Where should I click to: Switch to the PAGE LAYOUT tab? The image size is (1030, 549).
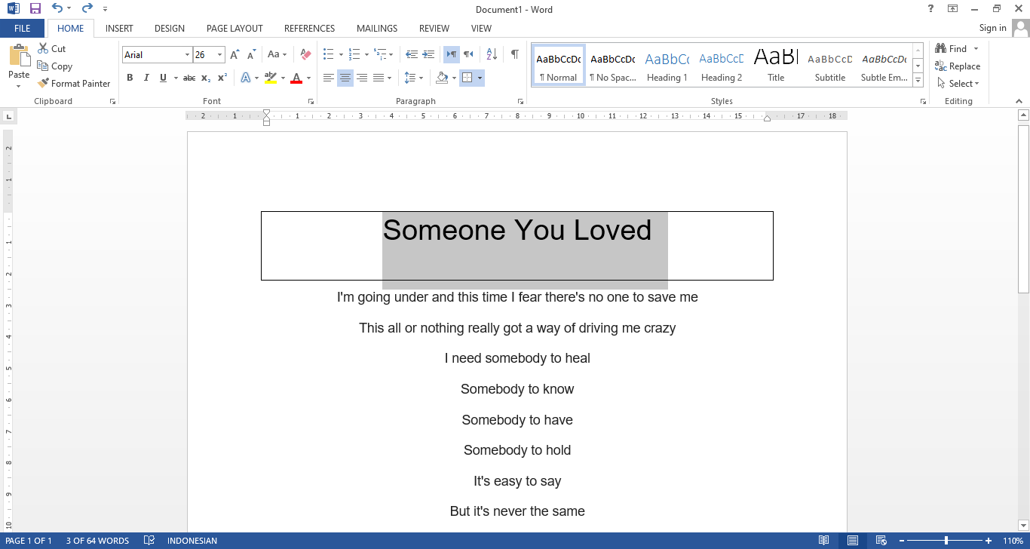(235, 29)
